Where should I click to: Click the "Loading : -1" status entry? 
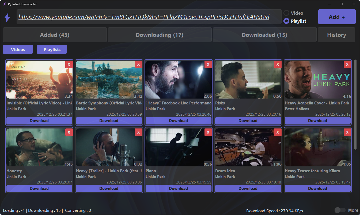point(14,210)
